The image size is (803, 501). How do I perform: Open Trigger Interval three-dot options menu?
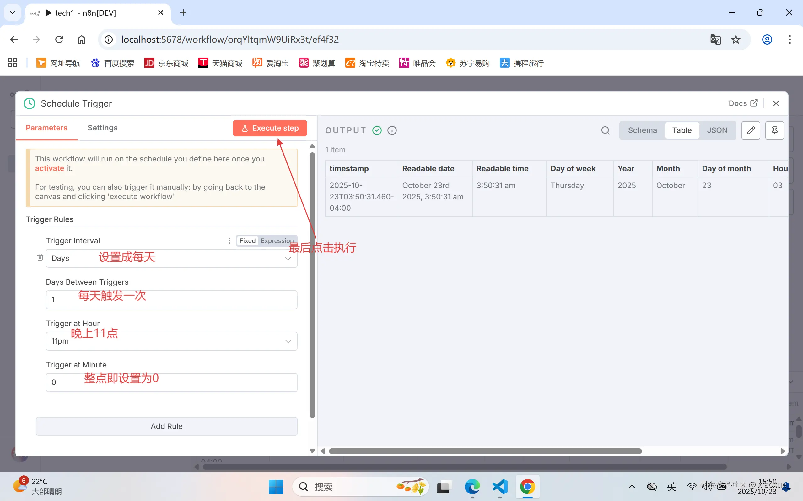click(x=229, y=241)
